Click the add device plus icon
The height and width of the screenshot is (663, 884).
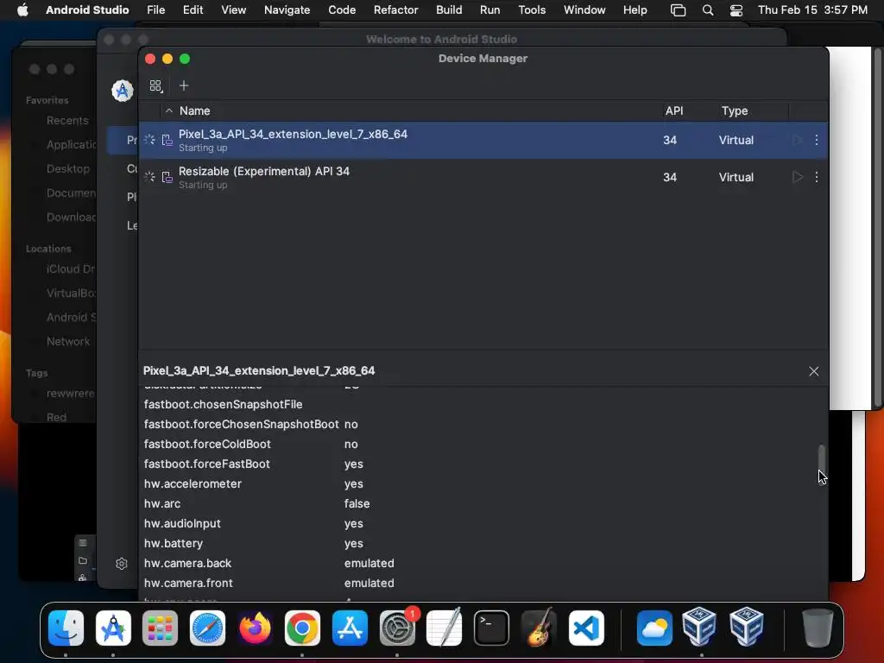pos(184,85)
